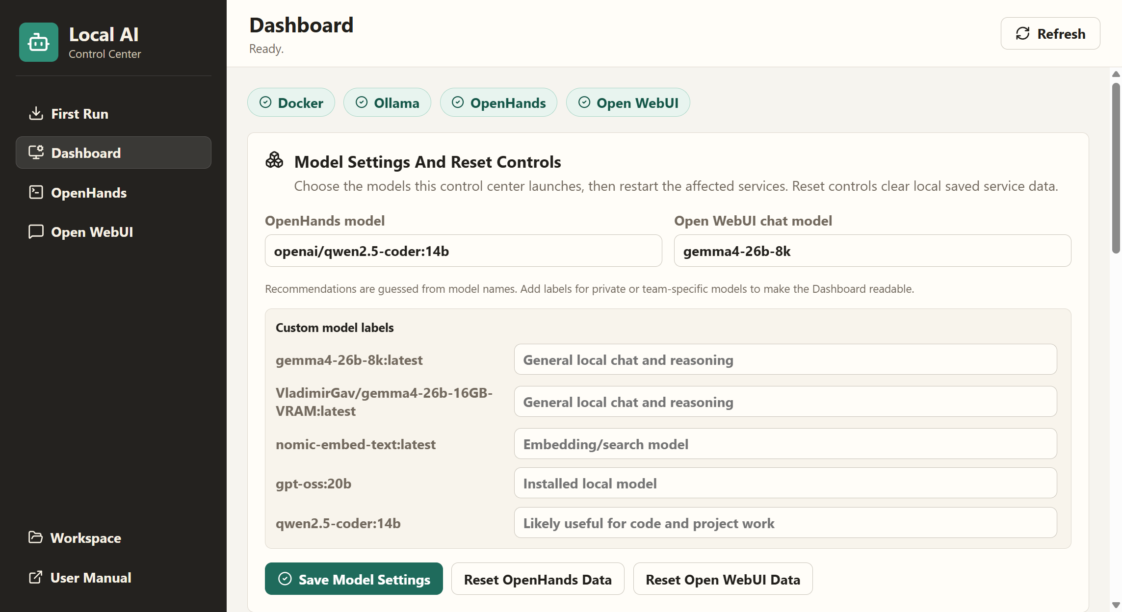Click the Open WebUI status pill
This screenshot has height=612, width=1122.
click(x=628, y=102)
